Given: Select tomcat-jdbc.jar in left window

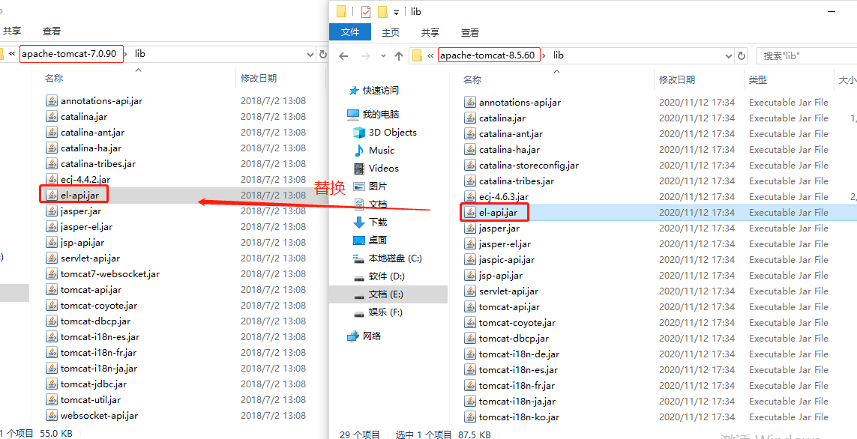Looking at the screenshot, I should tap(94, 384).
